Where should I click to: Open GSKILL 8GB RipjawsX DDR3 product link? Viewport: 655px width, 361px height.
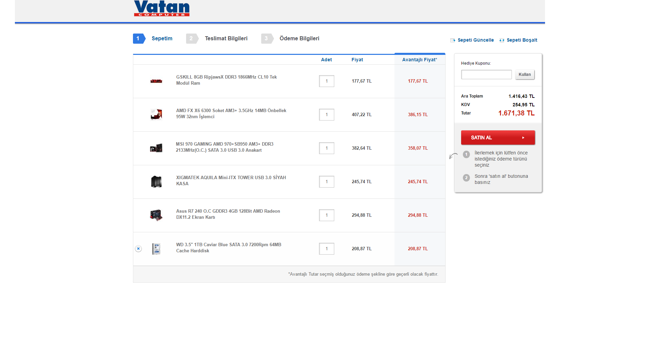point(226,80)
